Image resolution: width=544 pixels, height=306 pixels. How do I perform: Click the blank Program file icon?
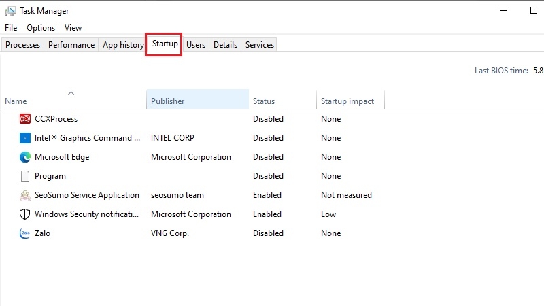[x=25, y=176]
